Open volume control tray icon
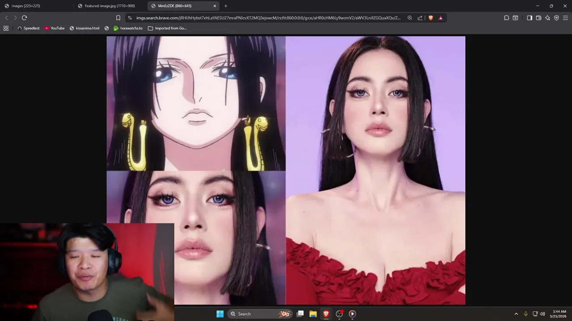The width and height of the screenshot is (572, 321). click(543, 314)
